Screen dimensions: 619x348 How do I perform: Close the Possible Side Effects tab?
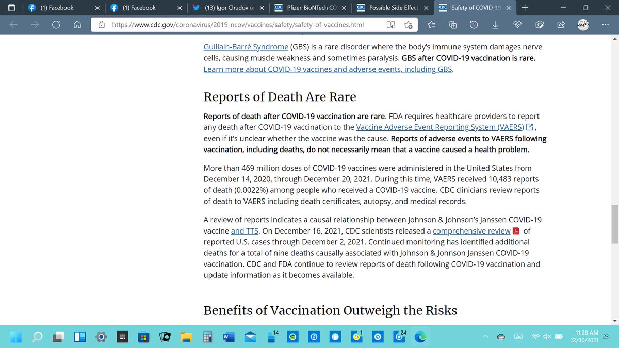[x=426, y=8]
